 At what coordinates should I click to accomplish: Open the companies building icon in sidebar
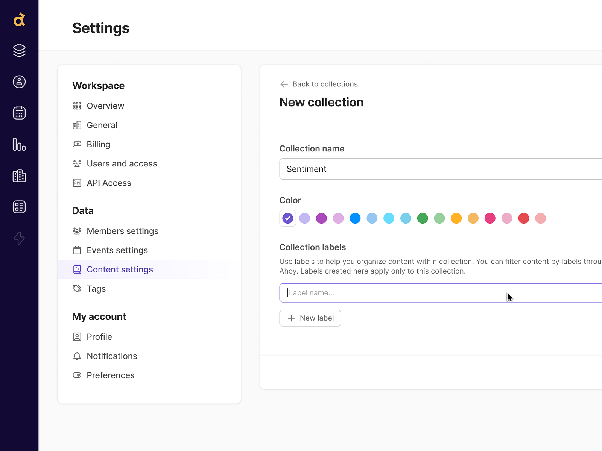point(19,176)
